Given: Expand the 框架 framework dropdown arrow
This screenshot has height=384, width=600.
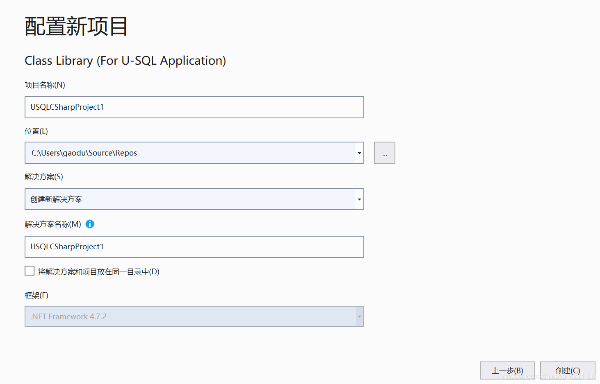Looking at the screenshot, I should (x=359, y=316).
